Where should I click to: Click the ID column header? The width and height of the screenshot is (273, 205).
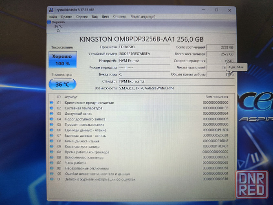click(x=59, y=97)
